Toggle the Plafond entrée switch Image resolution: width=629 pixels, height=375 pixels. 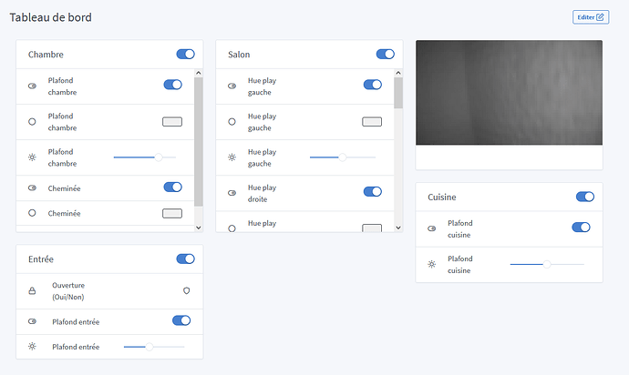point(181,320)
